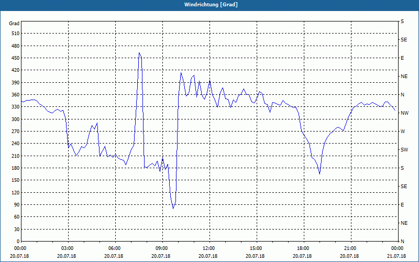Click the 300 y-axis value
This screenshot has height=262, width=419.
(x=16, y=119)
